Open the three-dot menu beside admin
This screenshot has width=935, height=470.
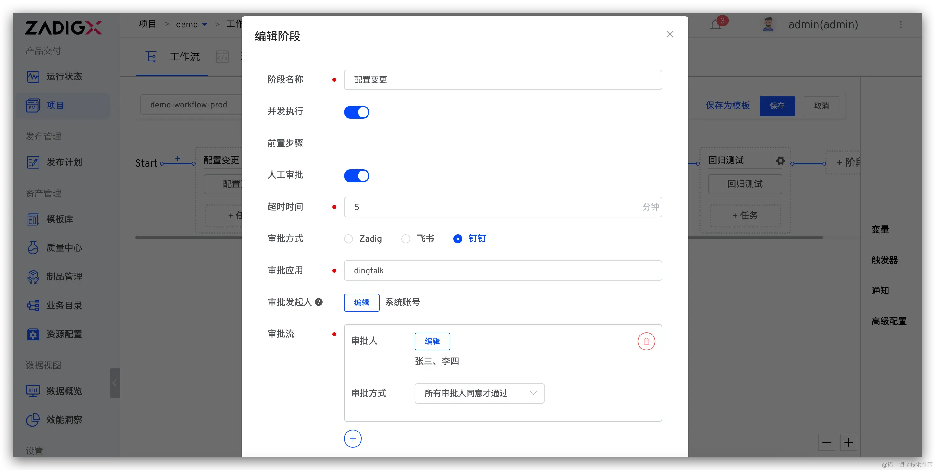pos(901,24)
